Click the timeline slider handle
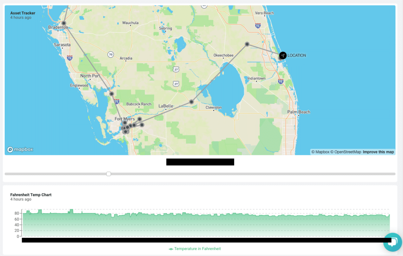 pos(109,174)
